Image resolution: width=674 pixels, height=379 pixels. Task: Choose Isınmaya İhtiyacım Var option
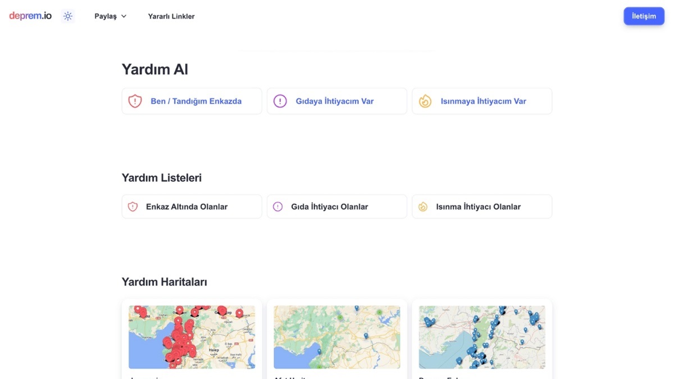483,101
